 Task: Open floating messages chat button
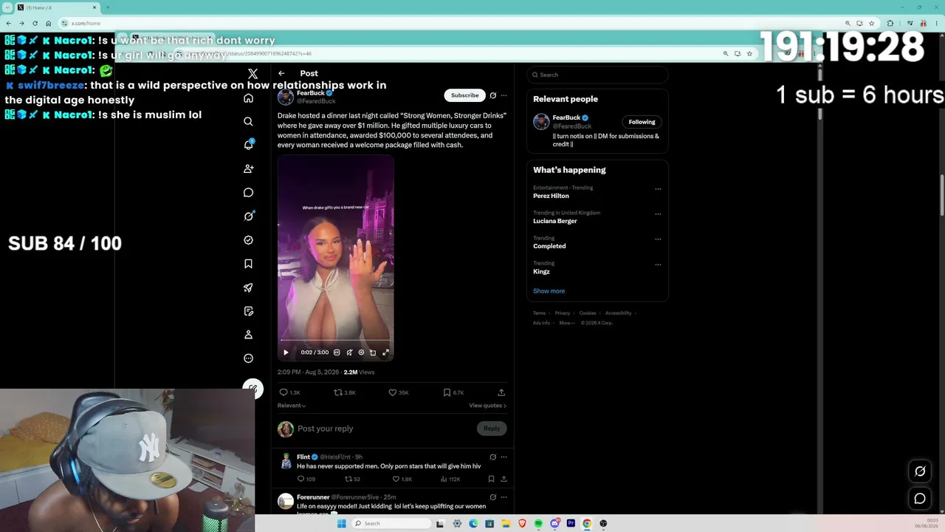[x=920, y=499]
